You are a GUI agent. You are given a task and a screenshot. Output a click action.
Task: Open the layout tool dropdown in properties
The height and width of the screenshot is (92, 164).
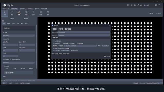pyautogui.click(x=19, y=36)
